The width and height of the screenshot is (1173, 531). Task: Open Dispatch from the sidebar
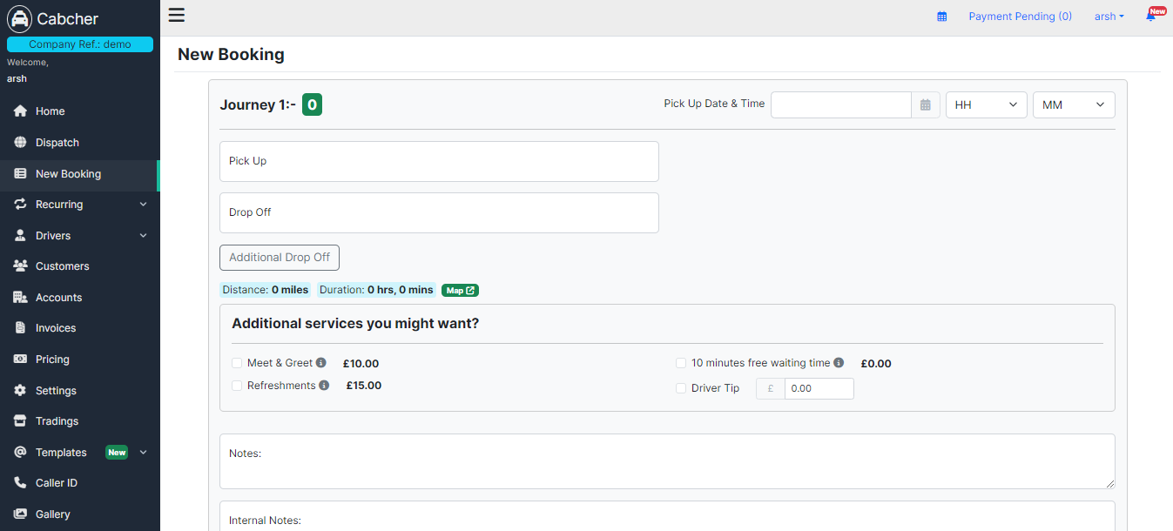(x=57, y=143)
